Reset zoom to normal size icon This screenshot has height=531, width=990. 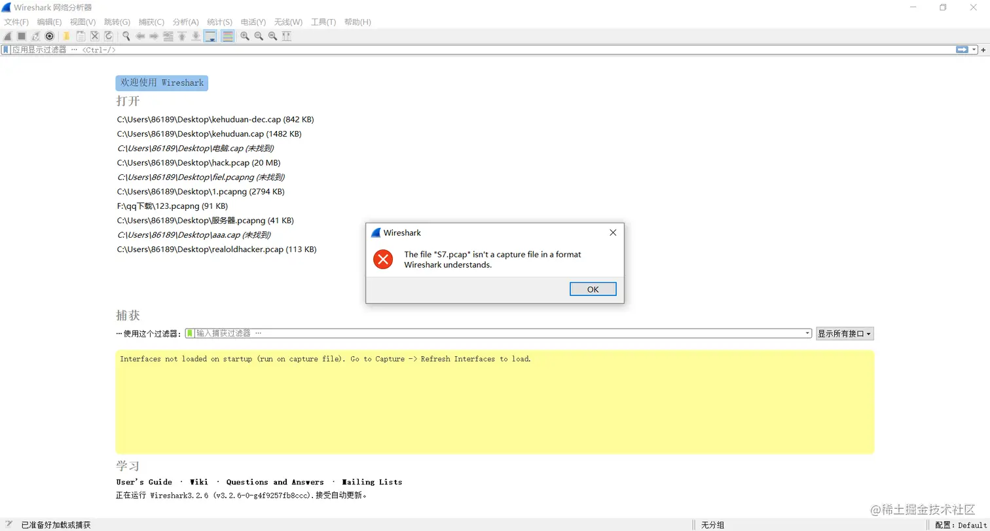(273, 36)
